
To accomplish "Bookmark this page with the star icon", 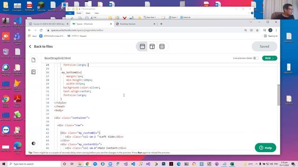I will 257,30.
